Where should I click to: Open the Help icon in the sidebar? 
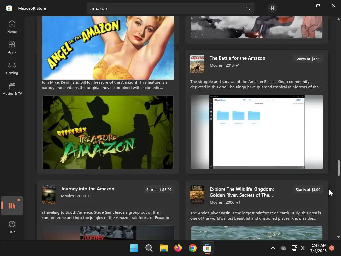pos(12,227)
